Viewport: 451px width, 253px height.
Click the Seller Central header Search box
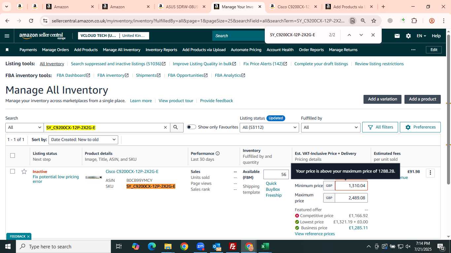tap(238, 36)
